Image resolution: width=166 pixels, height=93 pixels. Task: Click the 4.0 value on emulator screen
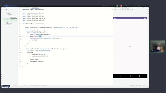[x=130, y=47]
